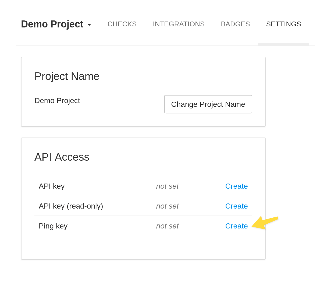Click the API key (read-only) row label
The height and width of the screenshot is (285, 328).
71,206
